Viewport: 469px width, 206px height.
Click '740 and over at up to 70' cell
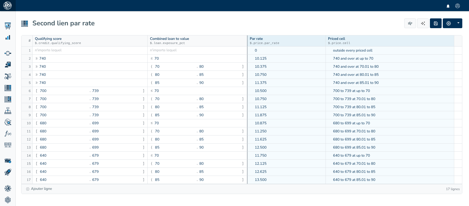[x=390, y=59]
